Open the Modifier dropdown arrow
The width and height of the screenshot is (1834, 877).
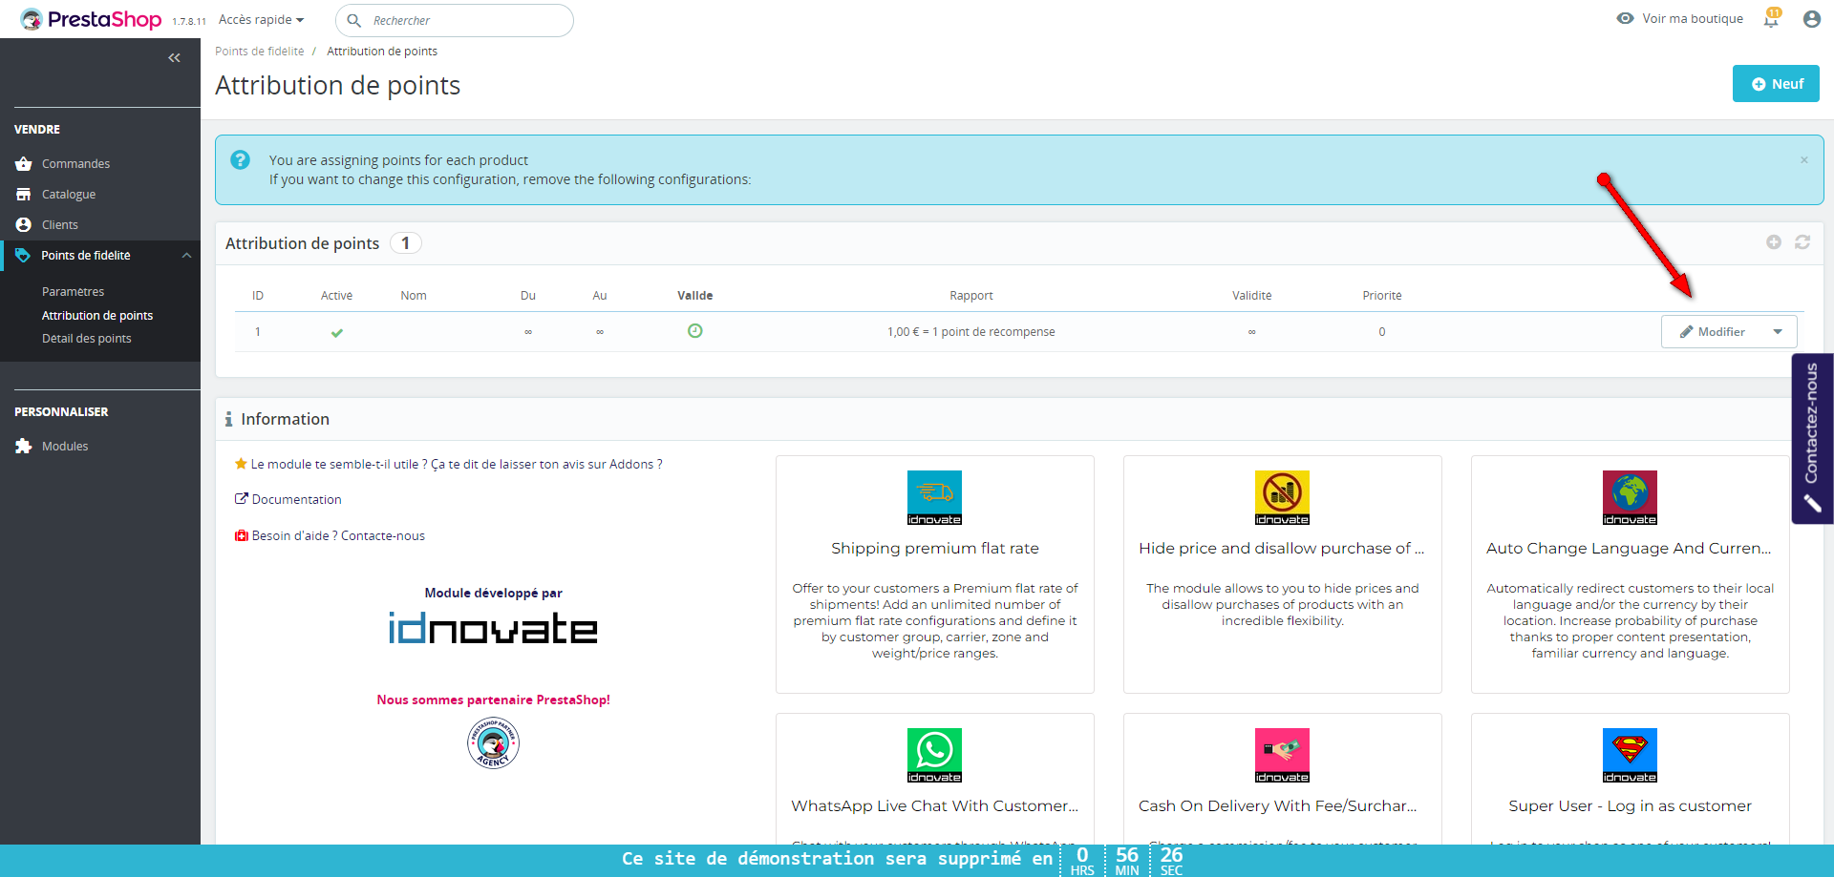coord(1778,332)
